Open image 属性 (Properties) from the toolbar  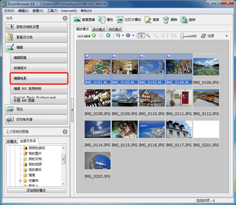tap(105, 20)
